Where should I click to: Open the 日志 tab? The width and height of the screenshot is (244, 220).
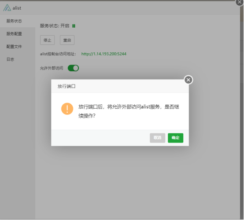click(18, 59)
